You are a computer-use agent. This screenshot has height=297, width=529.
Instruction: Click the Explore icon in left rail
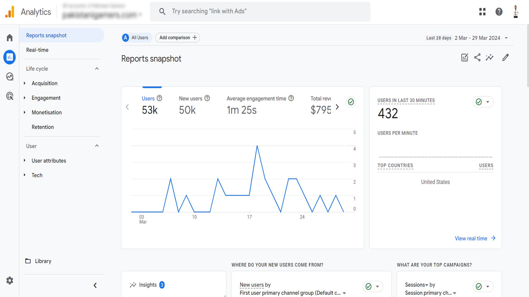[10, 76]
